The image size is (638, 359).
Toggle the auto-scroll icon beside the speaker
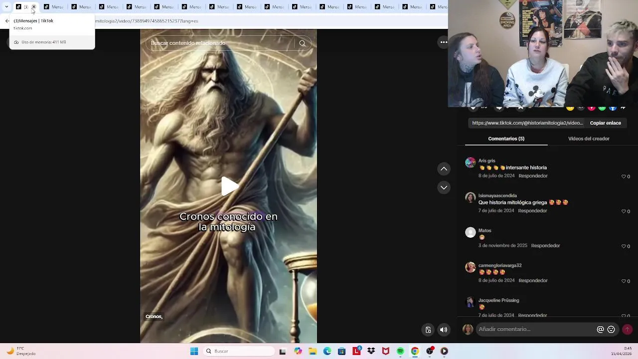428,330
